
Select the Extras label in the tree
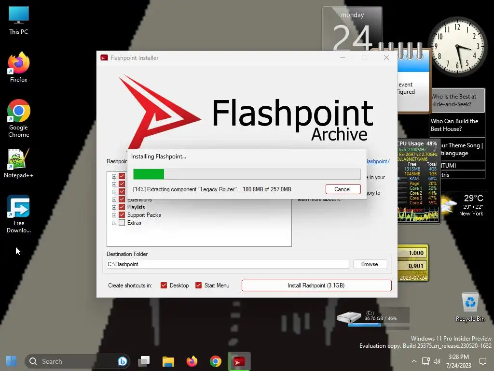point(134,223)
